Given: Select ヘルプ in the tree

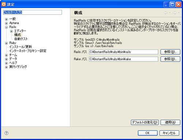Looking at the screenshot, I should [x=13, y=63].
